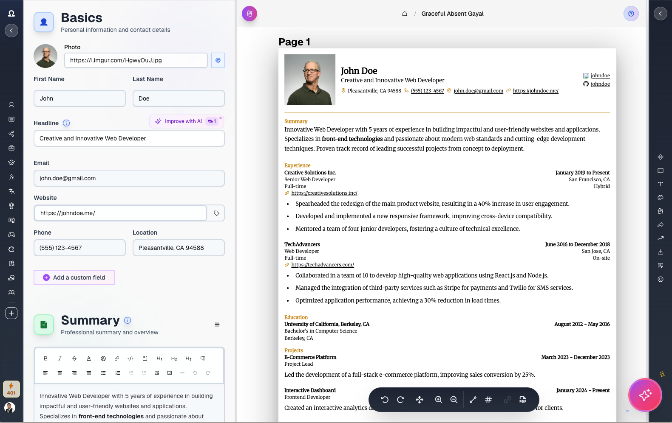This screenshot has width=672, height=423.
Task: Collapse the left sidebar with arrow
Action: (x=11, y=31)
